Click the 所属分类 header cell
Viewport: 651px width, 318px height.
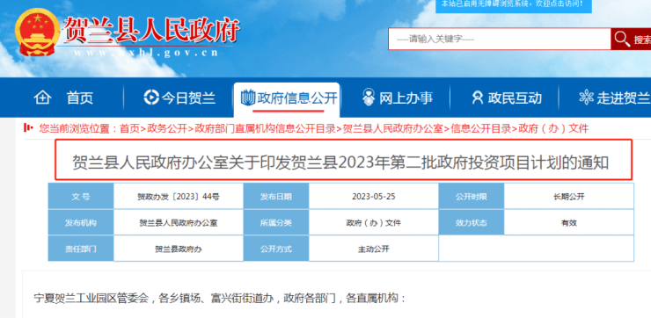[276, 222]
